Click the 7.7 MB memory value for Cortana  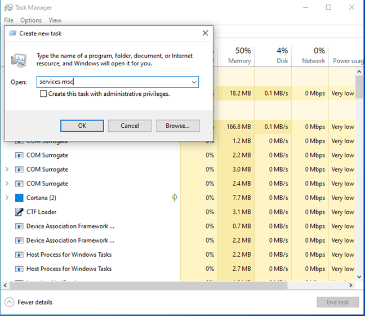click(242, 198)
